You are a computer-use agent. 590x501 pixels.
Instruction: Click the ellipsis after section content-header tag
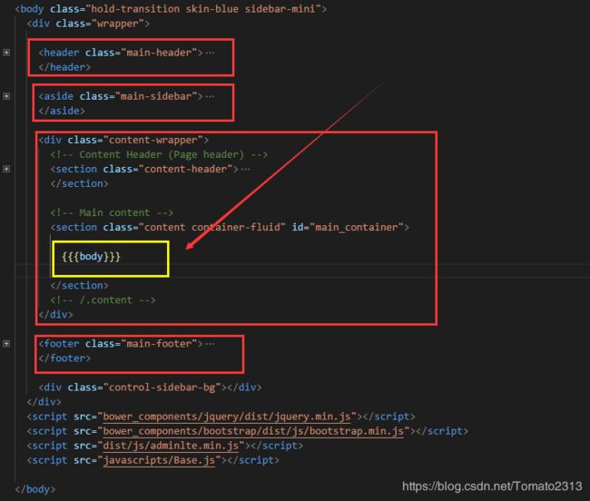(245, 169)
